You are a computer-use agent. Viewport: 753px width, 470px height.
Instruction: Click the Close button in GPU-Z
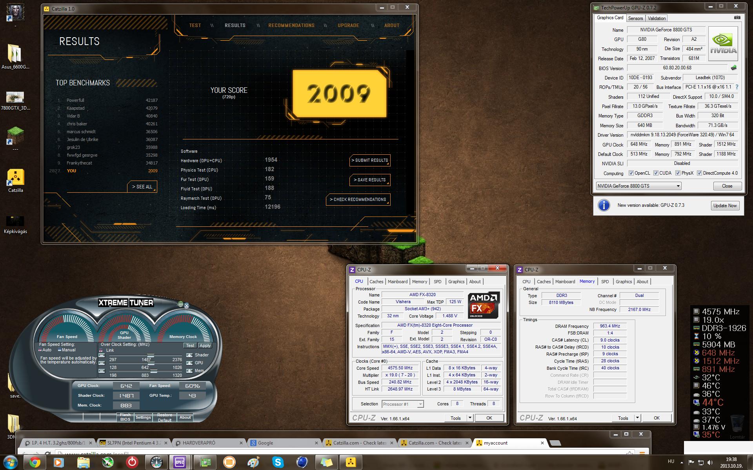[727, 186]
